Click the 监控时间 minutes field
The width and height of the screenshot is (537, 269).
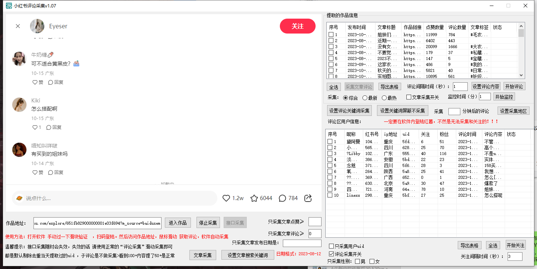tap(485, 96)
